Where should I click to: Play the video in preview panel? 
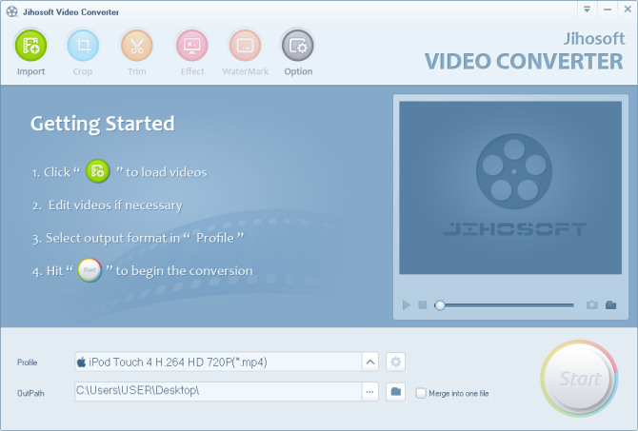[x=407, y=305]
